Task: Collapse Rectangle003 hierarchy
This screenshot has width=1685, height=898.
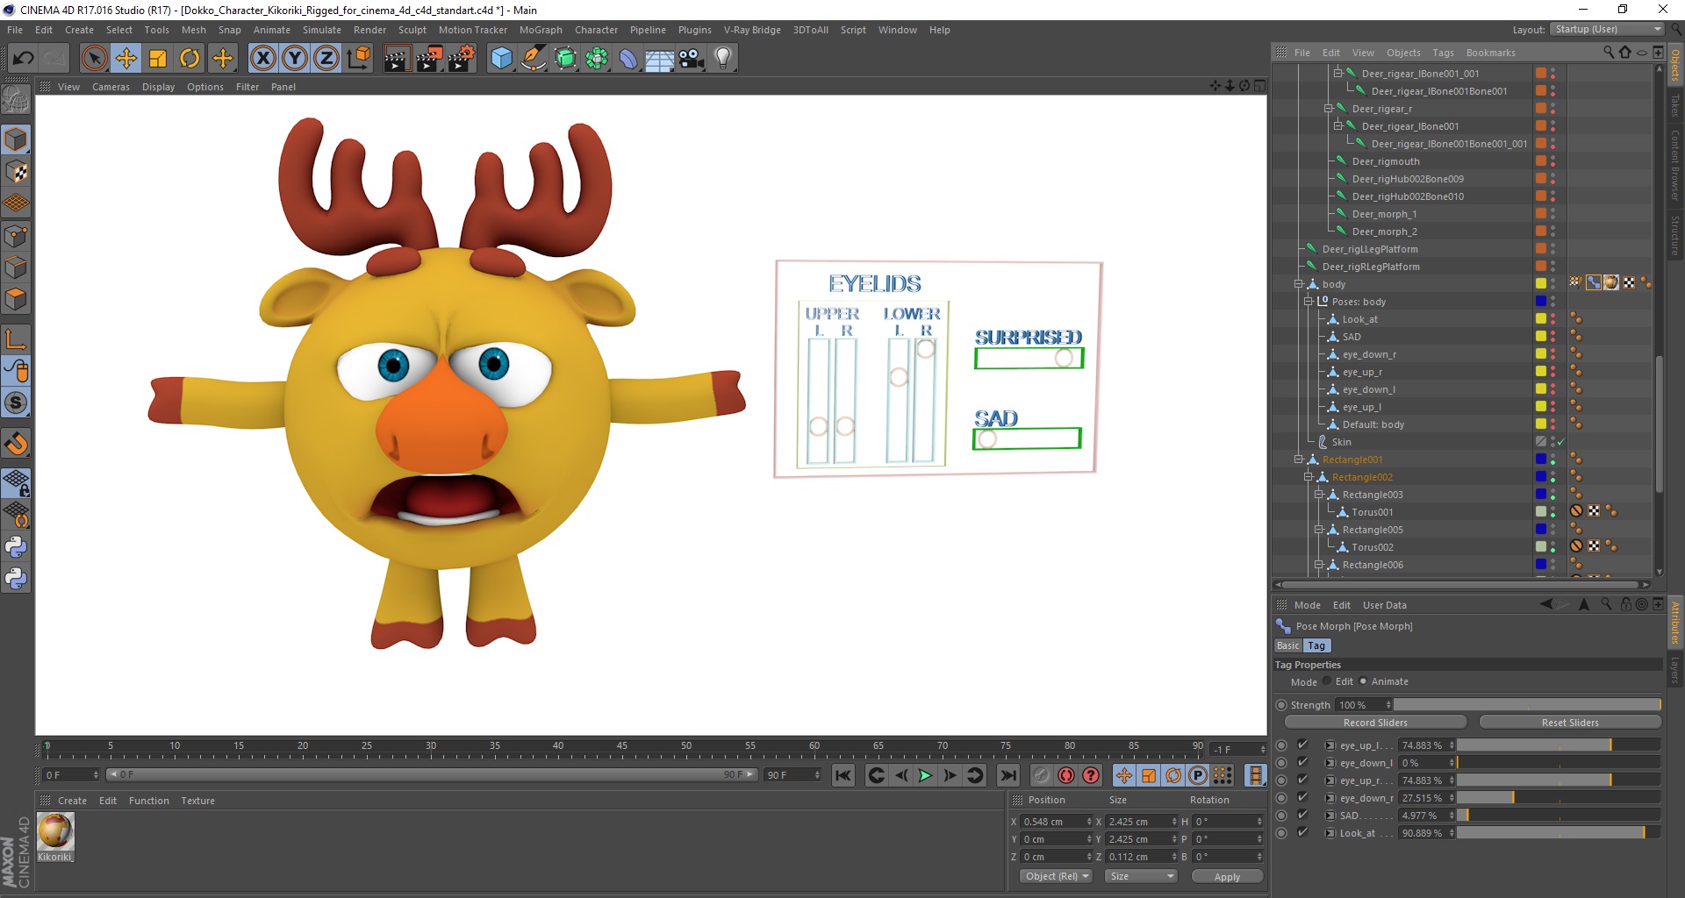Action: tap(1318, 495)
